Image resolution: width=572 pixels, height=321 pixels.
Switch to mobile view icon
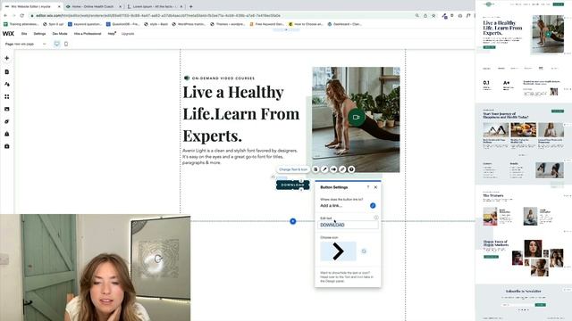click(x=66, y=44)
